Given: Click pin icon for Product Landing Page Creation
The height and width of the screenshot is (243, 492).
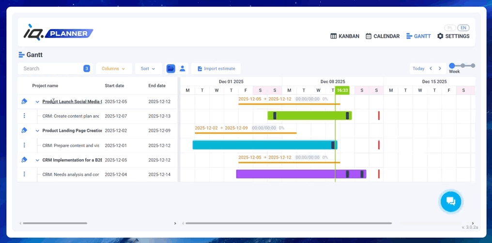Looking at the screenshot, I should point(24,131).
